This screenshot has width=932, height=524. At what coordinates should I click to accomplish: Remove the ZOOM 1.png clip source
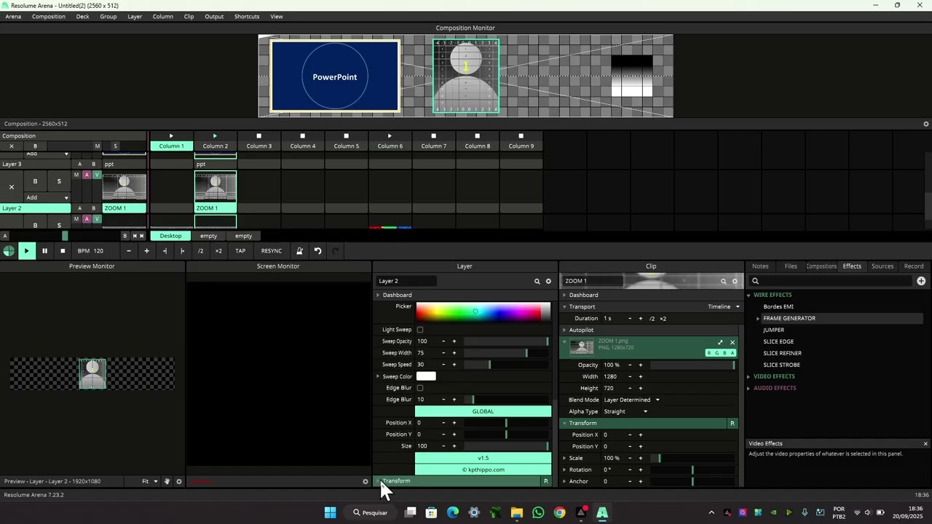(x=732, y=342)
